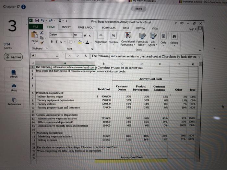Image resolution: width=227 pixels, height=170 pixels.
Task: Switch to the VIEW tab
Action: pos(155,28)
